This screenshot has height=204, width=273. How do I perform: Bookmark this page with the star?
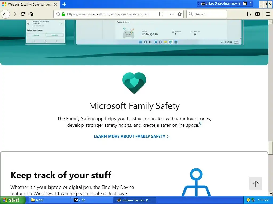coord(180,14)
